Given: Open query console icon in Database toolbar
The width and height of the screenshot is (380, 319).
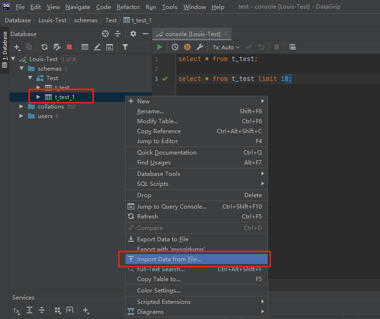Looking at the screenshot, I should point(110,47).
